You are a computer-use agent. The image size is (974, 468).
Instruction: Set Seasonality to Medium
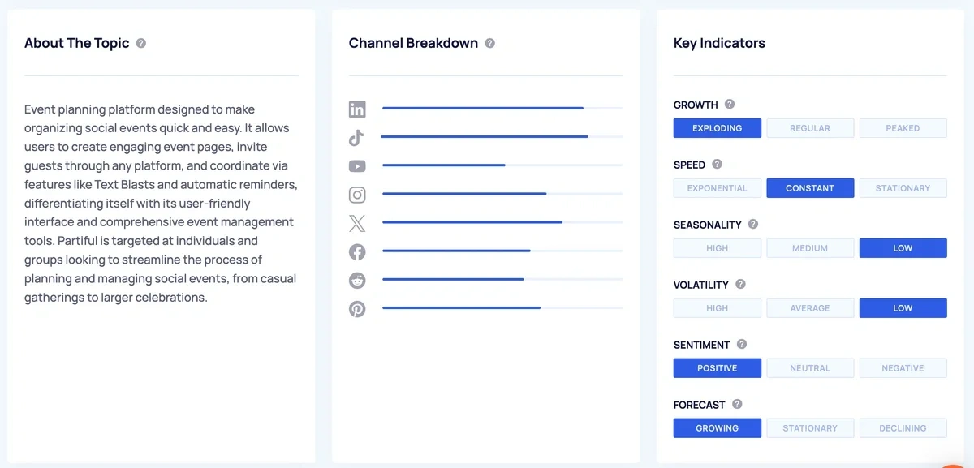[810, 247]
